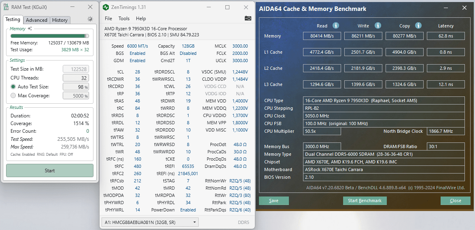Click the CPU Multiplier 50.5x field
475x230 pixels.
tap(322, 131)
